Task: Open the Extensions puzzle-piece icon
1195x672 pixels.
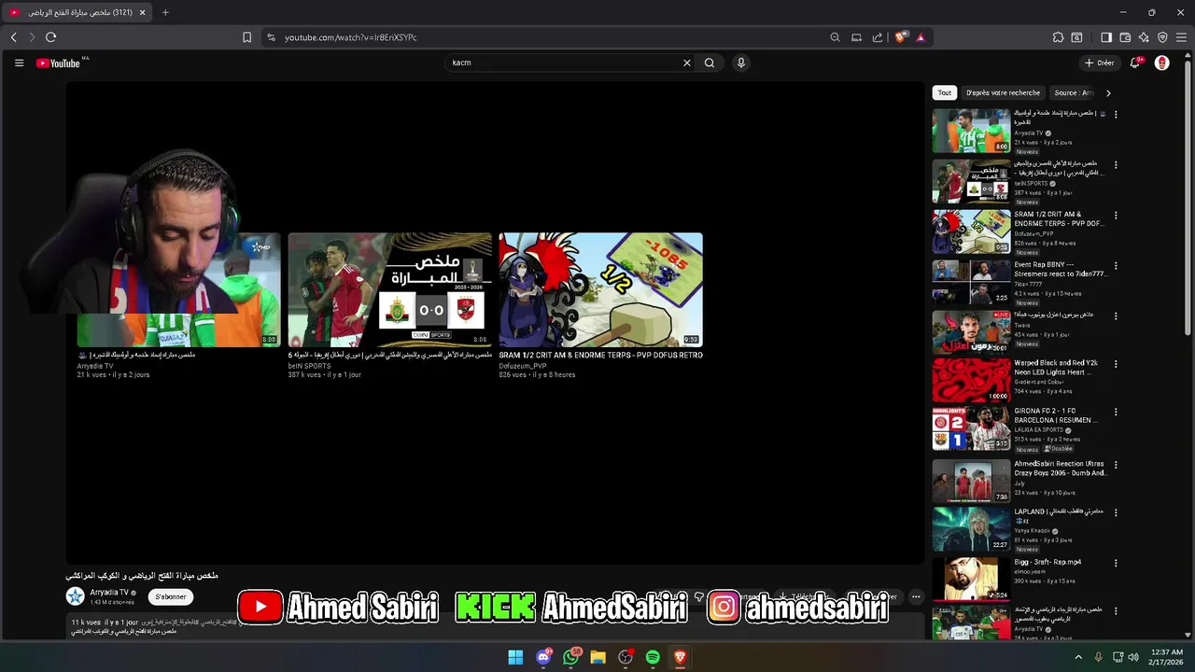Action: 1058,37
